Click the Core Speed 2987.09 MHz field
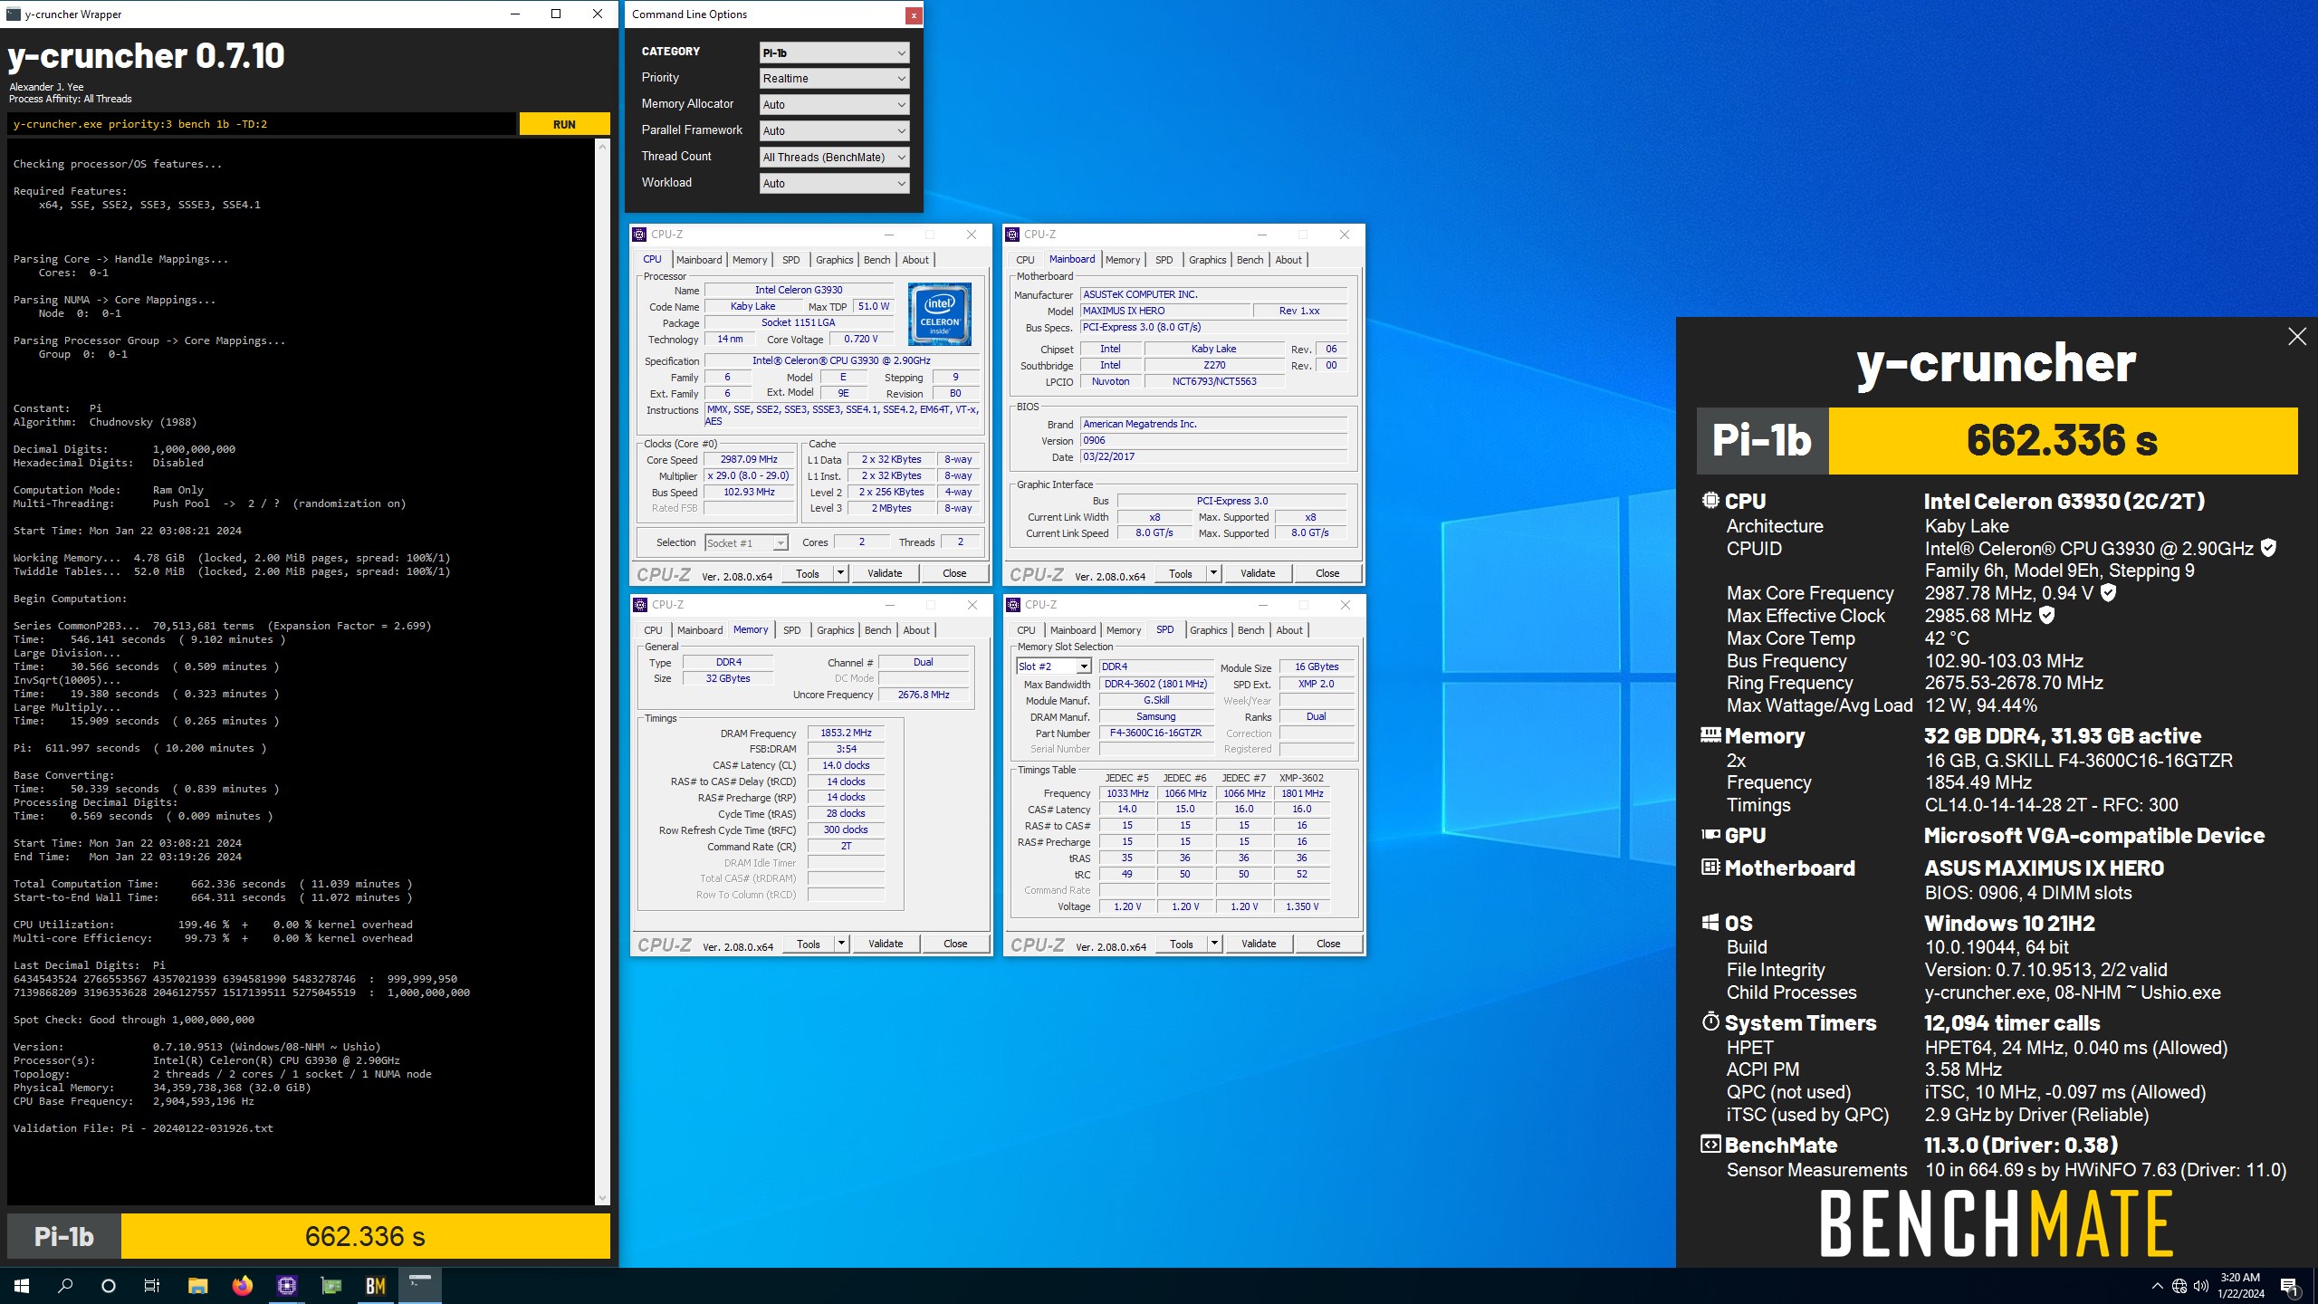2318x1304 pixels. click(x=749, y=460)
